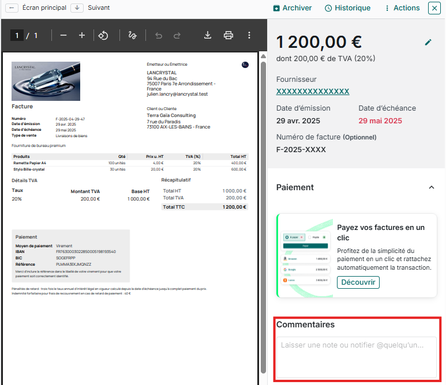Edit invoice details with pencil icon

point(428,42)
